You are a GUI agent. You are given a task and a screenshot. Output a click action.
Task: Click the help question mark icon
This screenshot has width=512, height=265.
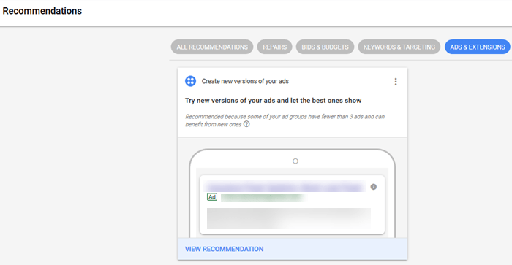[x=246, y=124]
